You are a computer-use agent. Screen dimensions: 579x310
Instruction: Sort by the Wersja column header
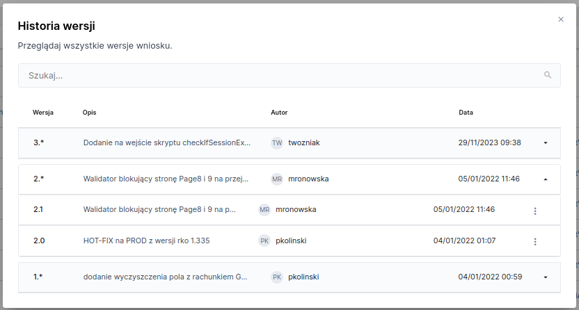click(x=43, y=112)
